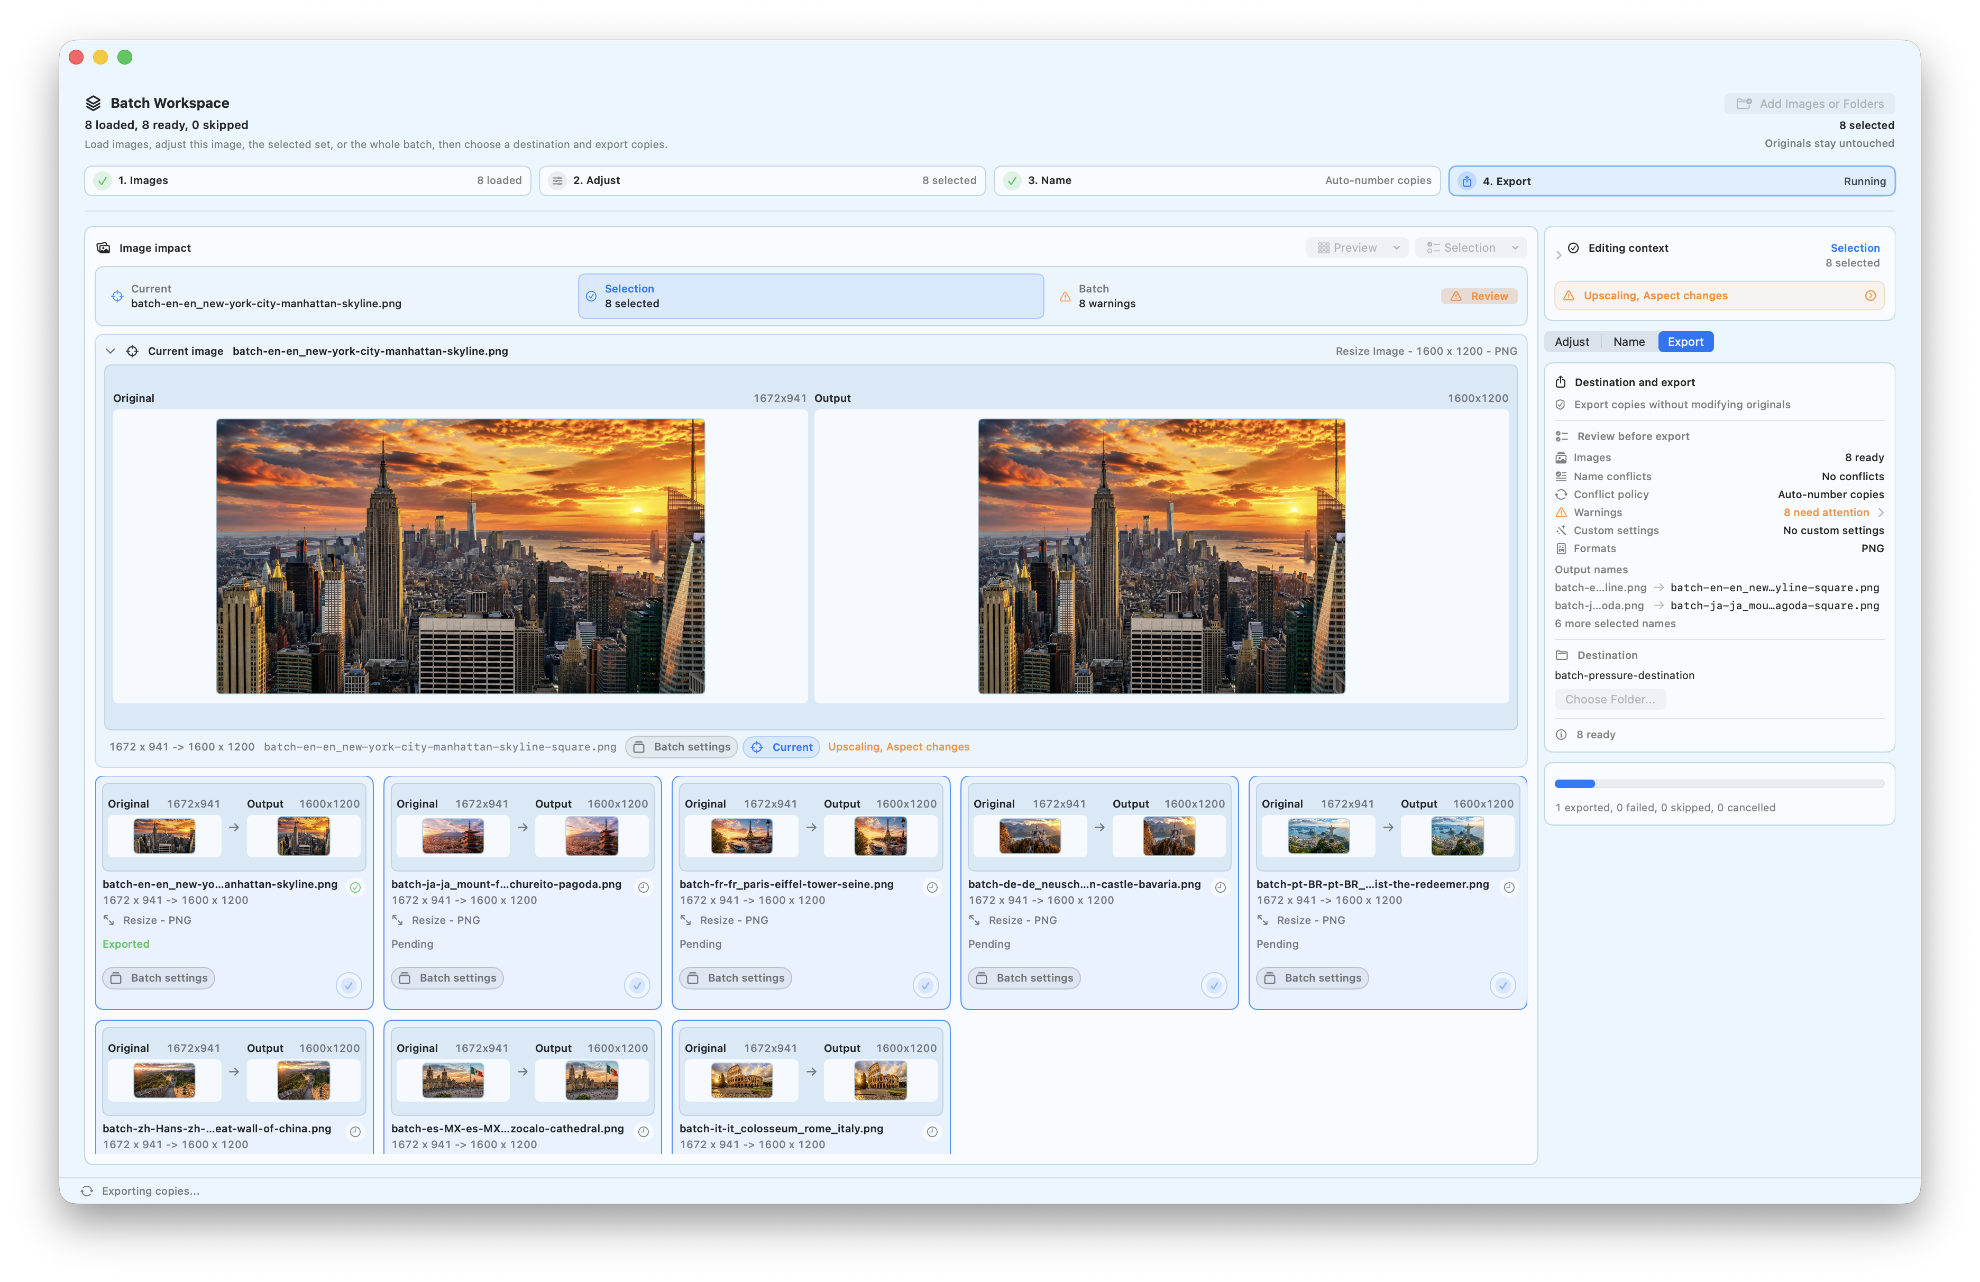Click the colosseum Original thumbnail

(741, 1080)
